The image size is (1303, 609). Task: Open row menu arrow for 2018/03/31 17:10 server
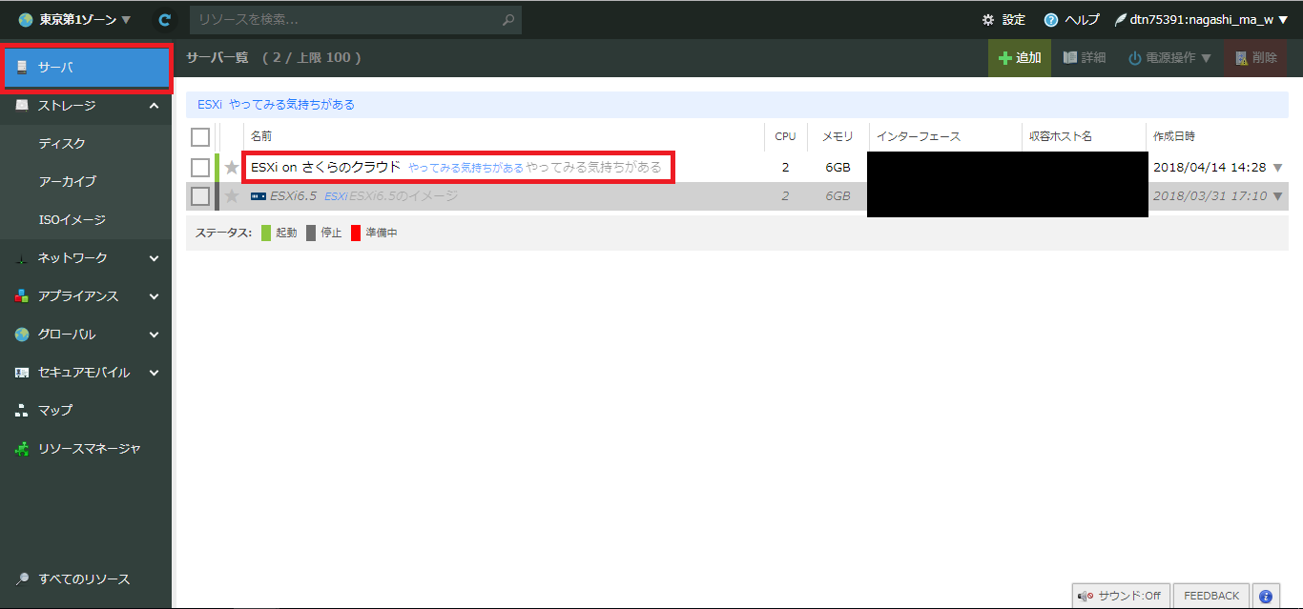point(1278,196)
